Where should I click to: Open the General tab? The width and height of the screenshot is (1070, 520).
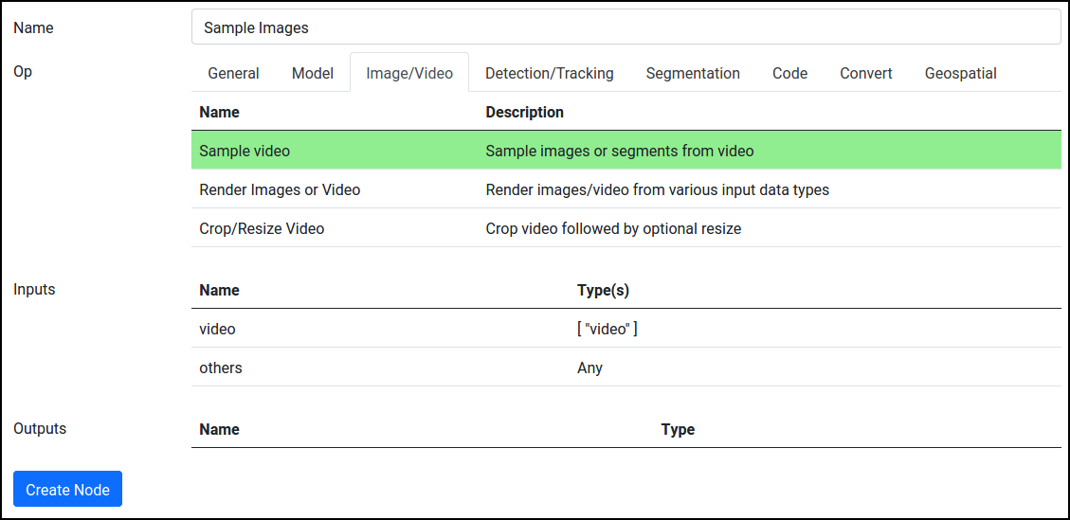(233, 73)
